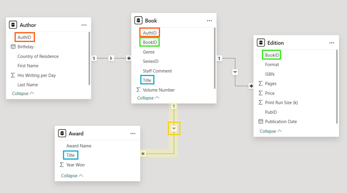Select AuthID field in Author table
Screen dimensions: 347x193
tap(24, 37)
